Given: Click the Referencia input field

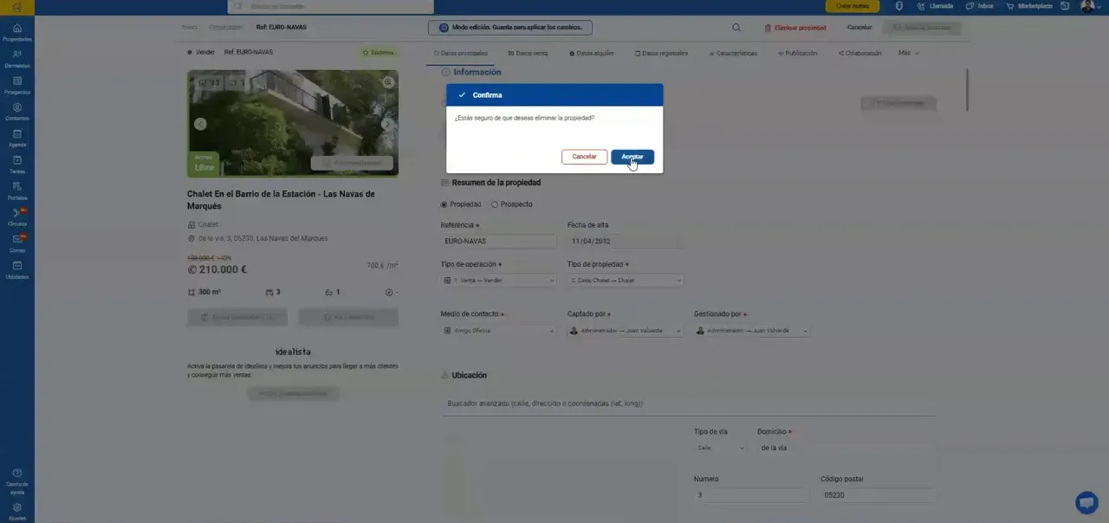Looking at the screenshot, I should [498, 242].
